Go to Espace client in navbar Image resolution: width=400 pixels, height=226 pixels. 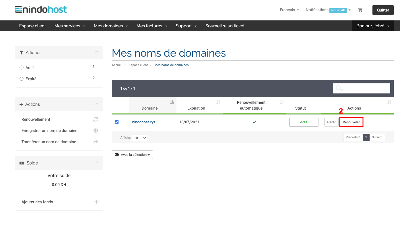(x=32, y=26)
